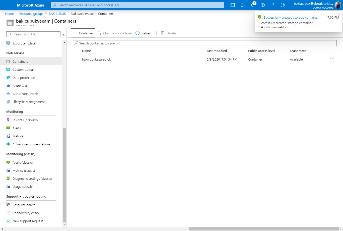Viewport: 343px width, 231px height.
Task: Click the Add Azure Search icon
Action: [x=8, y=94]
